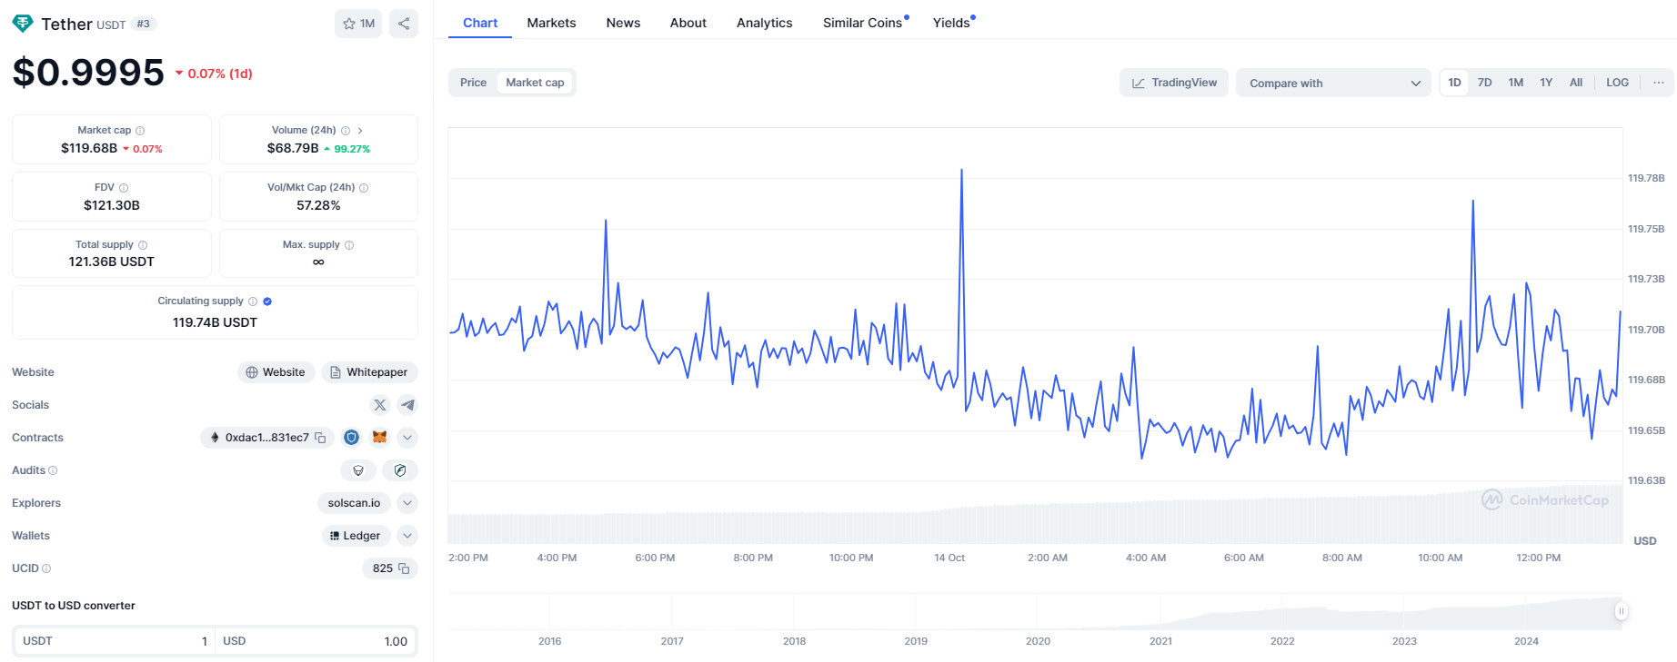This screenshot has height=662, width=1677.
Task: Add Tether to watchlist with star button
Action: 358,24
